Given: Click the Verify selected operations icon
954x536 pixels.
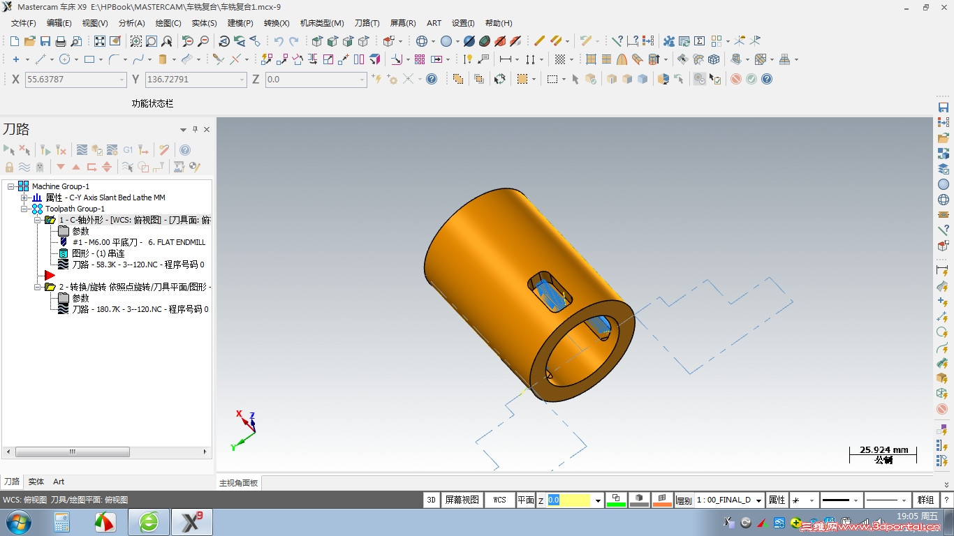Looking at the screenshot, I should coord(97,149).
